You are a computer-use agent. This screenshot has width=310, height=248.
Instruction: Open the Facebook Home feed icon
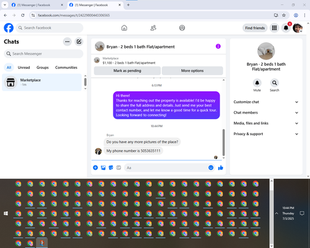124,28
